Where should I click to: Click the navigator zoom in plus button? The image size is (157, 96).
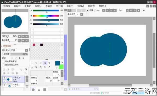click(23, 37)
